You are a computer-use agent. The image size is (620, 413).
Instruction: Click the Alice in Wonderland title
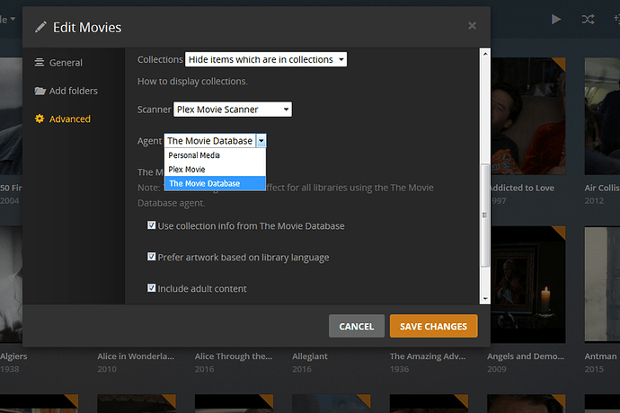coord(136,356)
